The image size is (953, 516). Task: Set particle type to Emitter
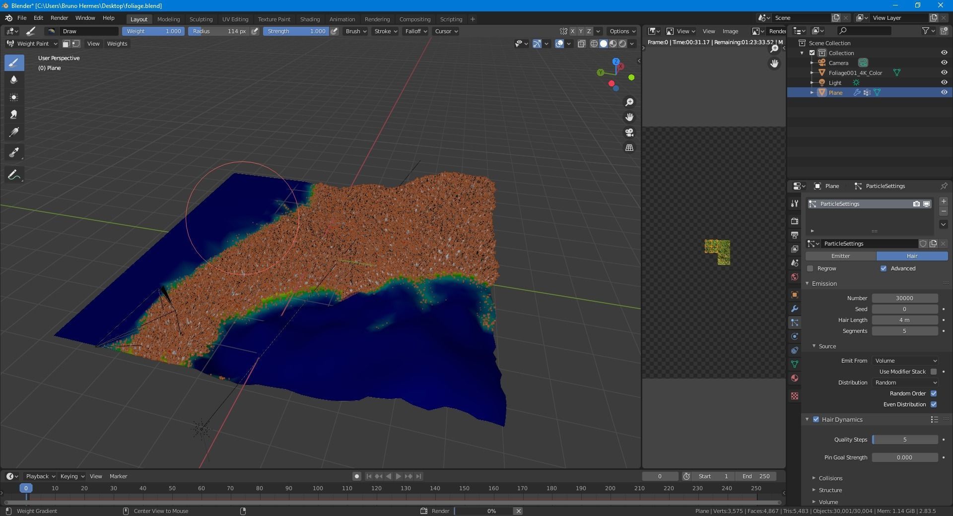(x=841, y=256)
